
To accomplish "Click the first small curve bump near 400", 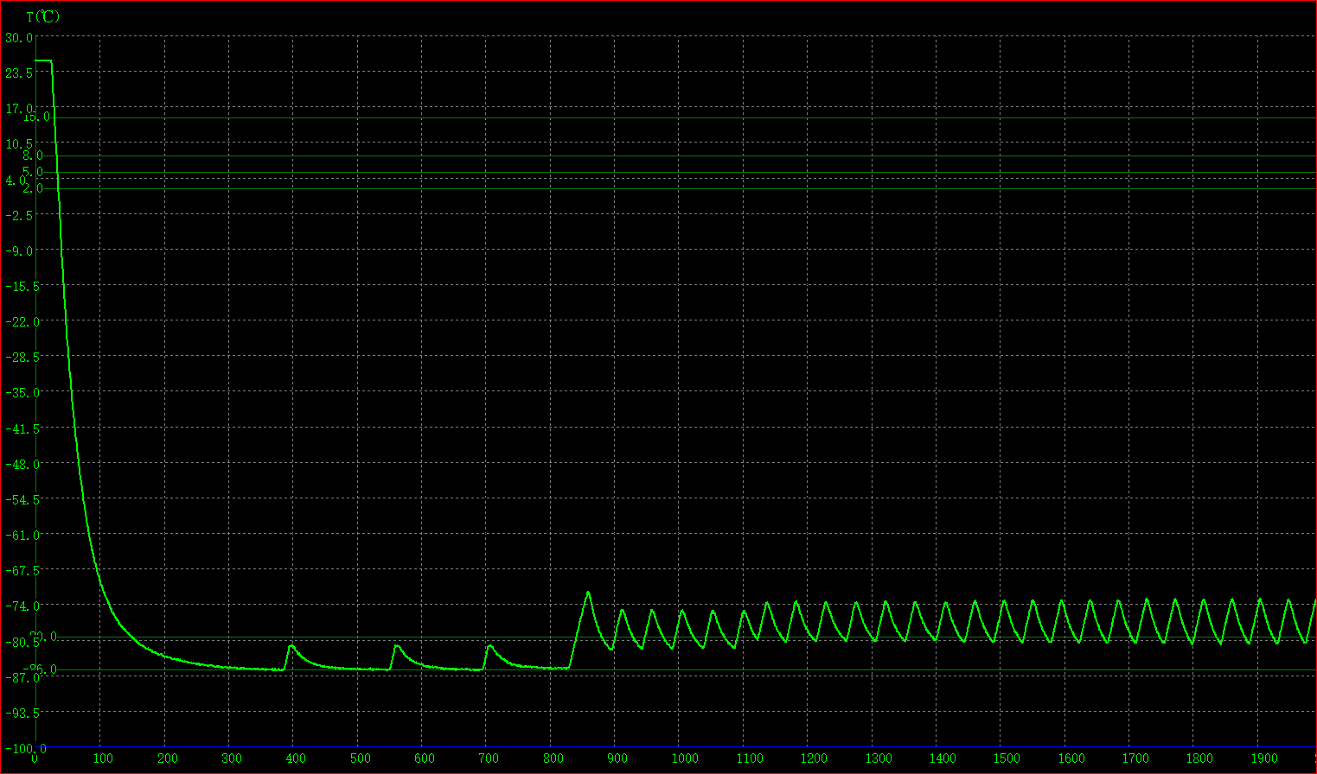I will click(x=291, y=645).
